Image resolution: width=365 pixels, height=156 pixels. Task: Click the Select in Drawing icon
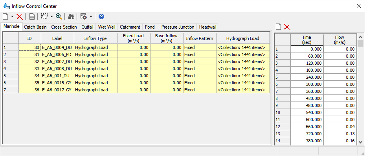pyautogui.click(x=44, y=16)
